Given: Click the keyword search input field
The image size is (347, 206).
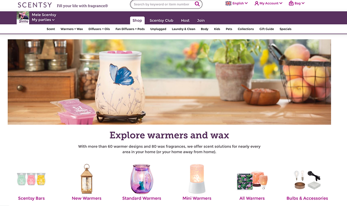Looking at the screenshot, I should point(162,4).
